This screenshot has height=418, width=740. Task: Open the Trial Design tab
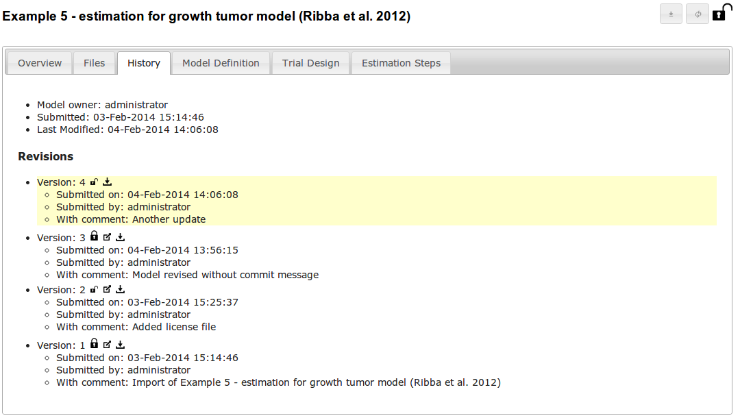tap(310, 62)
